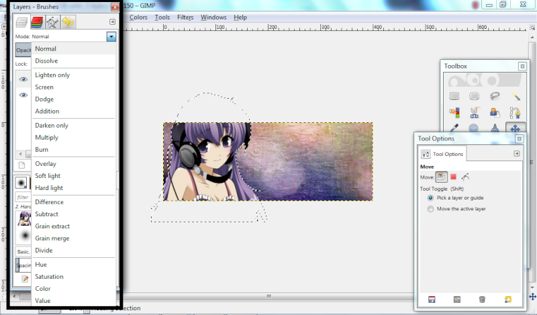This screenshot has height=315, width=537.
Task: Choose Grain merge blend mode
Action: coord(74,238)
